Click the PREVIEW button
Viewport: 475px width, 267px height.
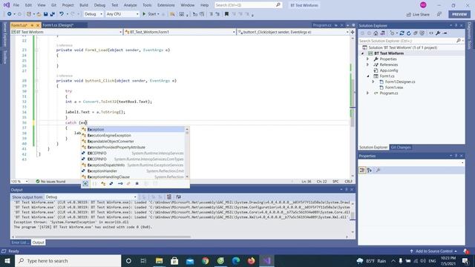point(459,14)
